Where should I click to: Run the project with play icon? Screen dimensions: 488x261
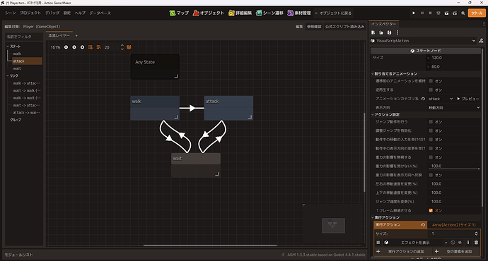[x=414, y=13]
